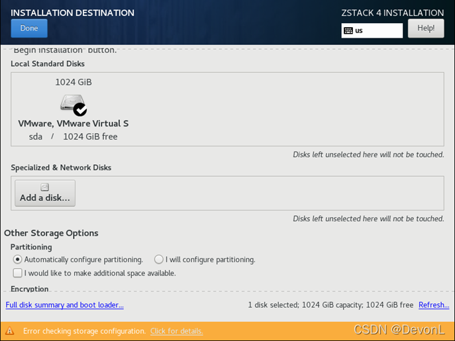The image size is (455, 341).
Task: Click the INSTALLATION DESTINATION title
Action: [x=73, y=13]
